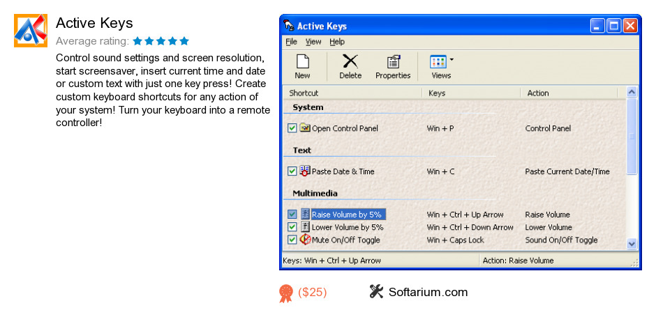Uncheck the Paste Date & Time checkbox
The height and width of the screenshot is (324, 656).
[292, 171]
